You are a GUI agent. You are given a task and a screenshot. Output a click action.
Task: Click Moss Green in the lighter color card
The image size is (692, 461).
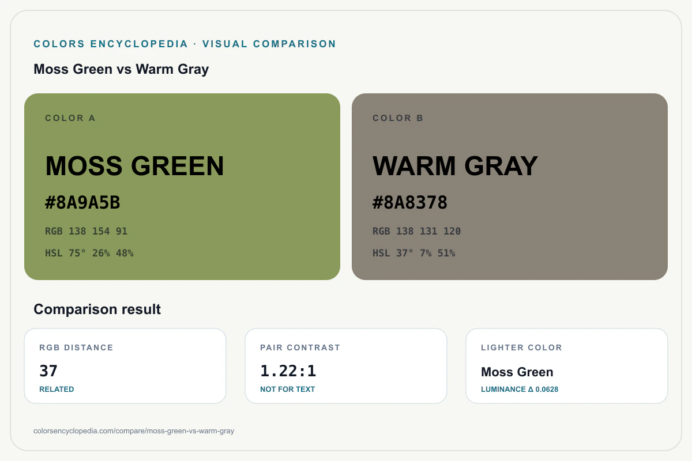coord(517,372)
